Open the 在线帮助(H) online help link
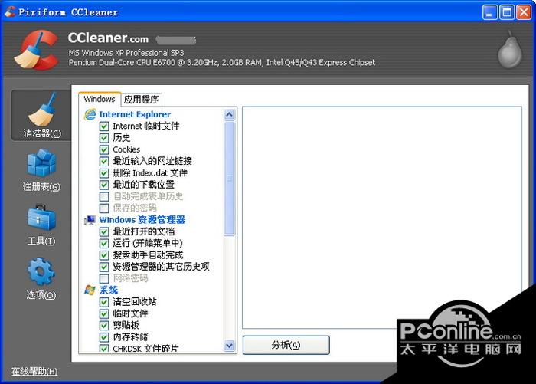This screenshot has width=536, height=384. click(34, 371)
